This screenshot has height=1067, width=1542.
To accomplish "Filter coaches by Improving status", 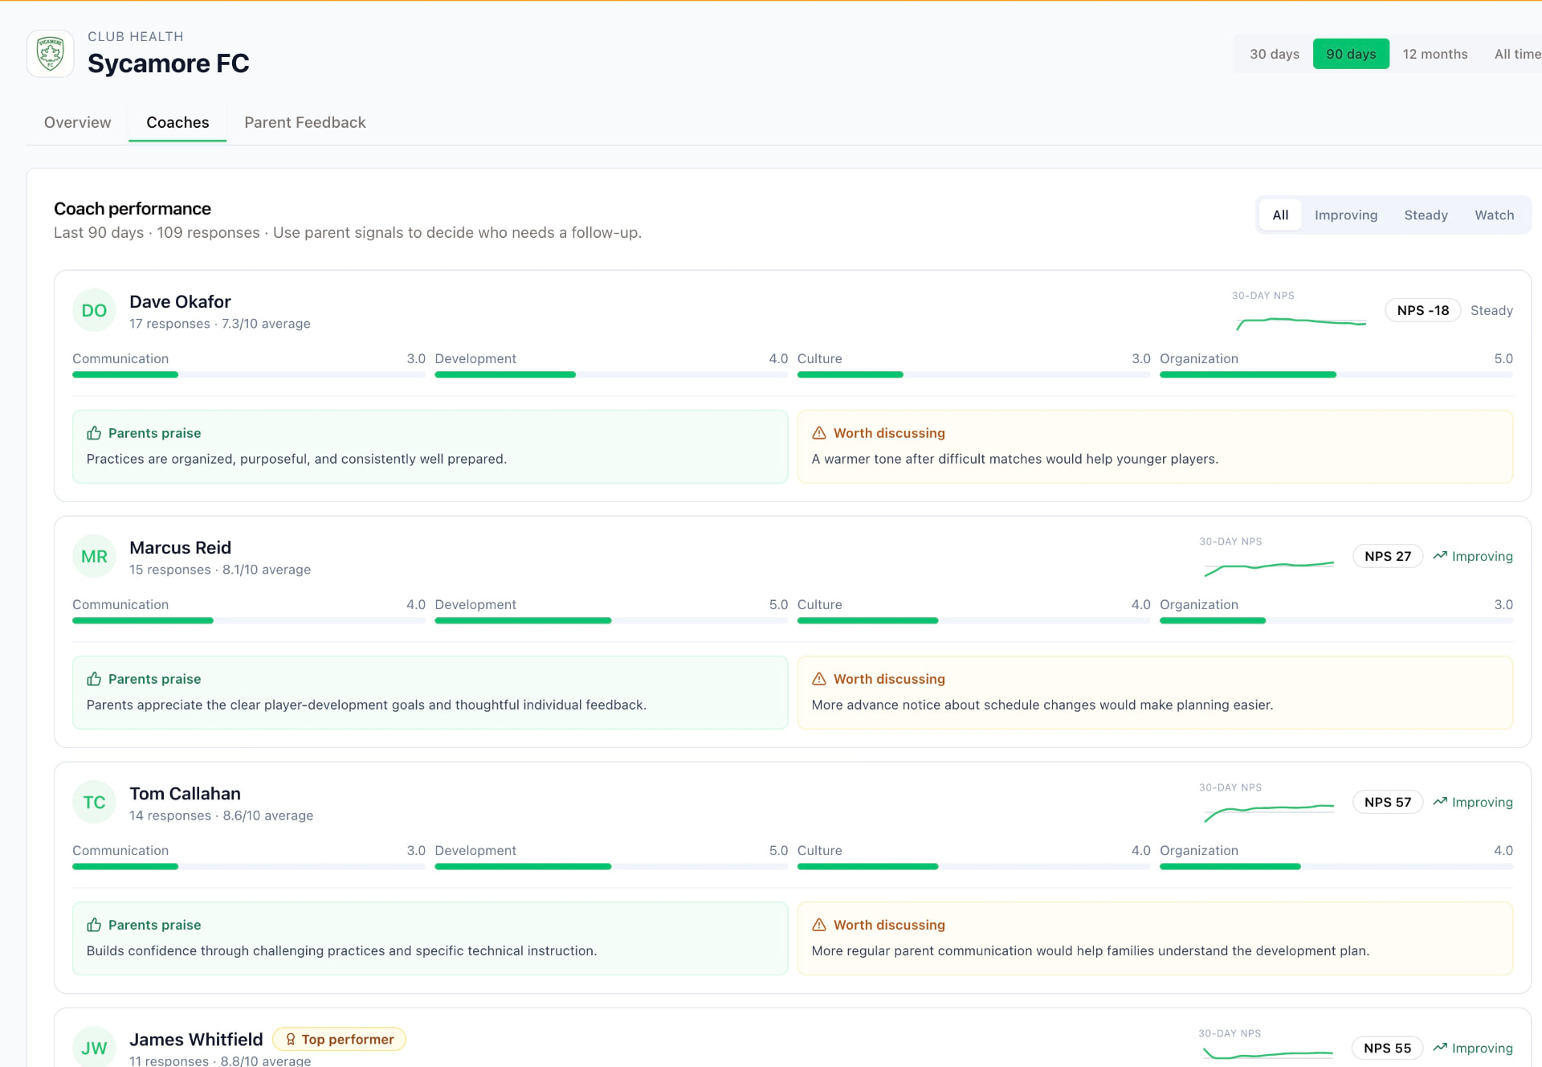I will point(1345,215).
